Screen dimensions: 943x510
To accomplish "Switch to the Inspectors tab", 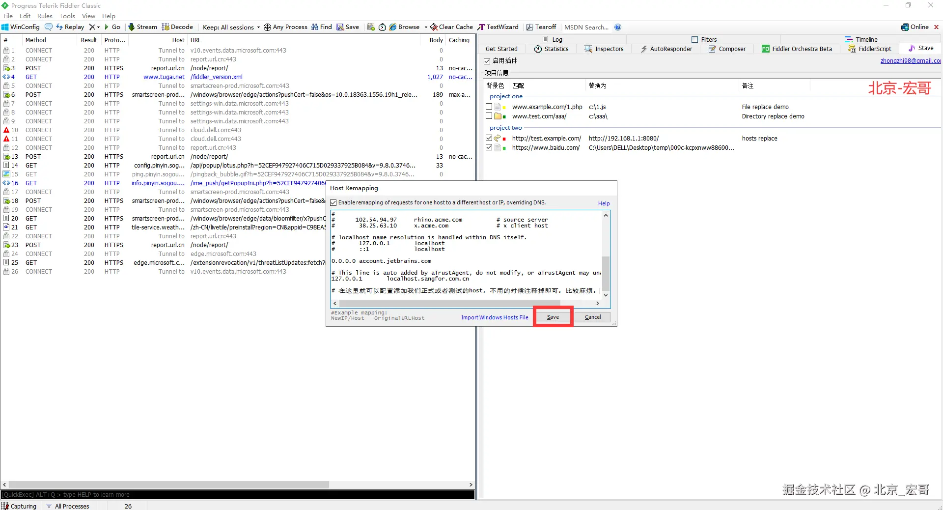I will 604,49.
